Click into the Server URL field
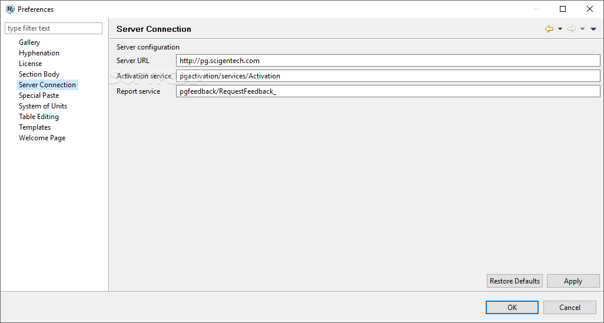This screenshot has width=604, height=323. [x=388, y=61]
